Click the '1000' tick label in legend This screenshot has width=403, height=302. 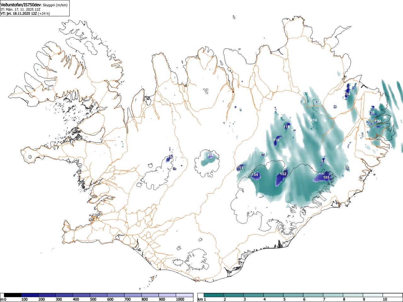click(180, 299)
